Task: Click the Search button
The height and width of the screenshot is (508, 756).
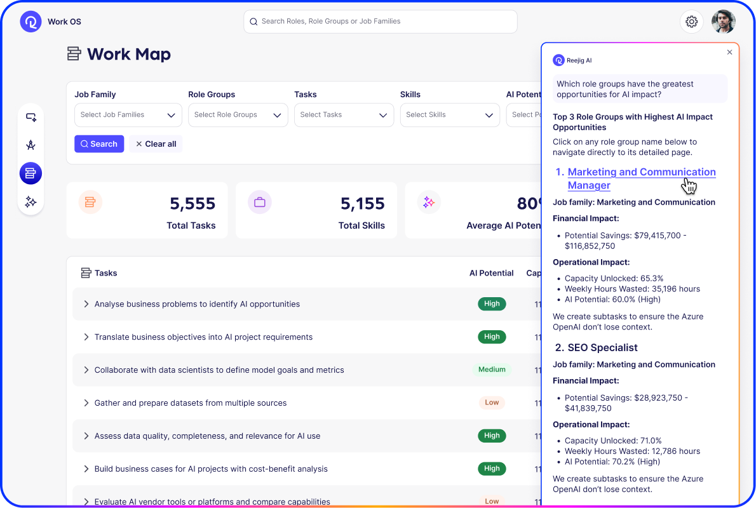Action: click(99, 144)
